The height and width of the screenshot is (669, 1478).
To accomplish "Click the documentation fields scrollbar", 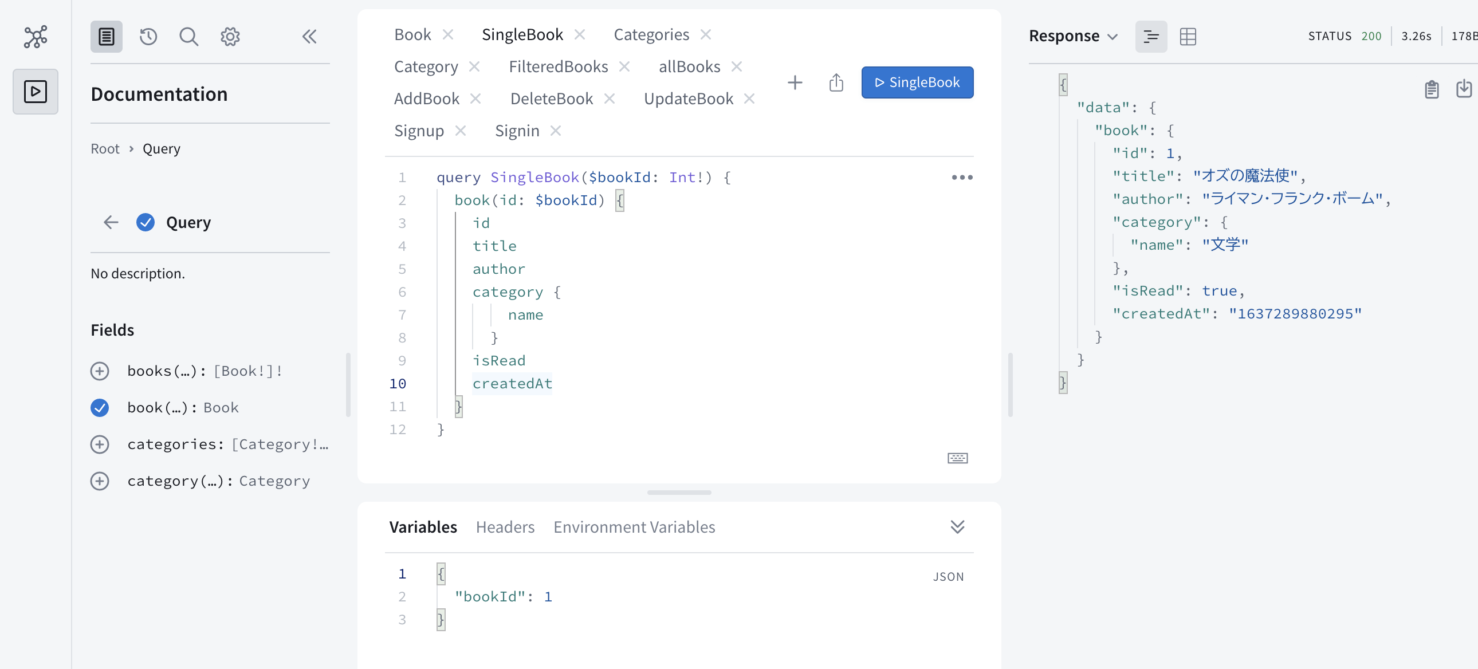I will 348,385.
